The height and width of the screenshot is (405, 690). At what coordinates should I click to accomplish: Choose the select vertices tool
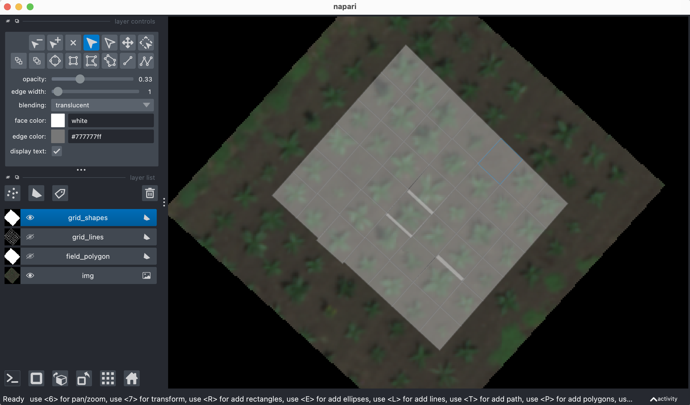(x=109, y=43)
